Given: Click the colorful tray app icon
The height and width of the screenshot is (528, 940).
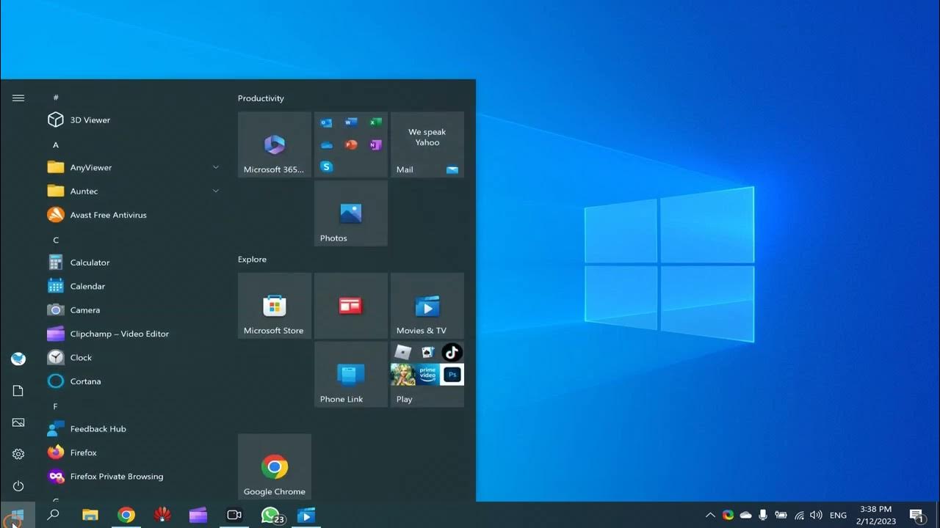Looking at the screenshot, I should (x=728, y=516).
